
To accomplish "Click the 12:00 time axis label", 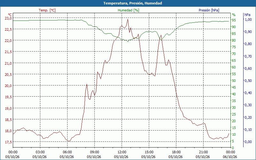I will click(122, 152).
